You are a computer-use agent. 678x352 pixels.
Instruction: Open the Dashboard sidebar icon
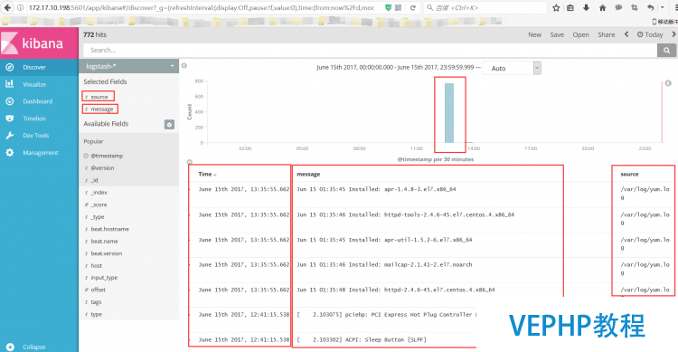[10, 101]
